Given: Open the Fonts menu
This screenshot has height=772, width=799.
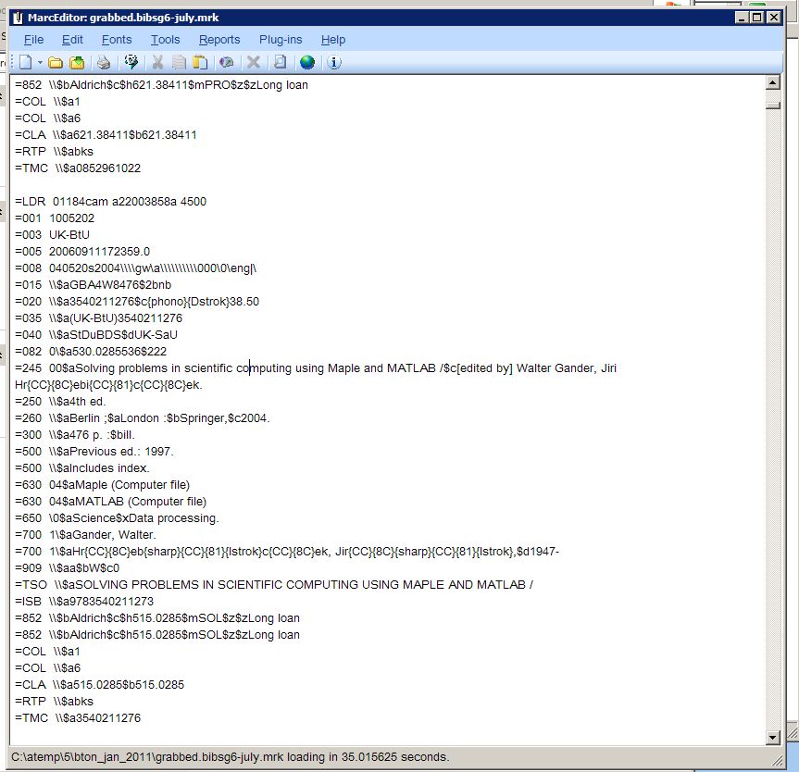Looking at the screenshot, I should click(x=117, y=40).
